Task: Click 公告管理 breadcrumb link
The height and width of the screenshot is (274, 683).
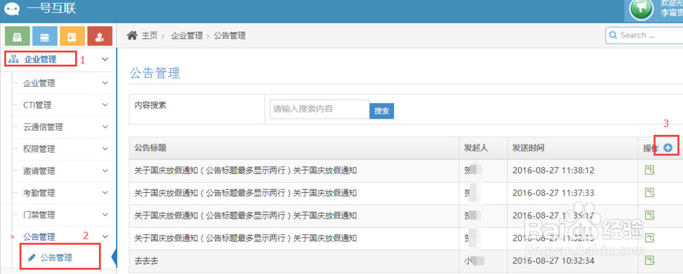Action: 229,35
